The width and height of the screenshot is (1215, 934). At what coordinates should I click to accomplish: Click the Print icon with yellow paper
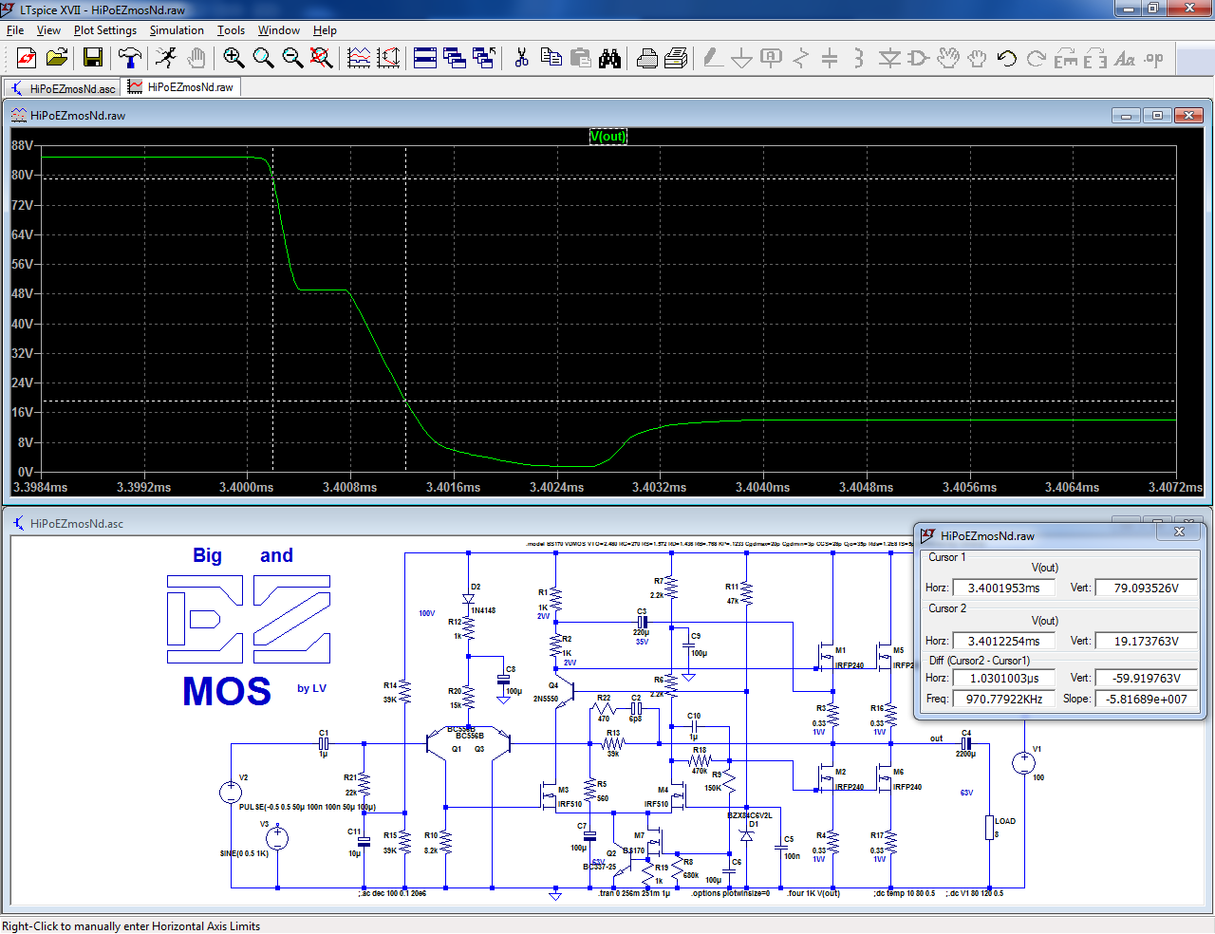coord(676,58)
